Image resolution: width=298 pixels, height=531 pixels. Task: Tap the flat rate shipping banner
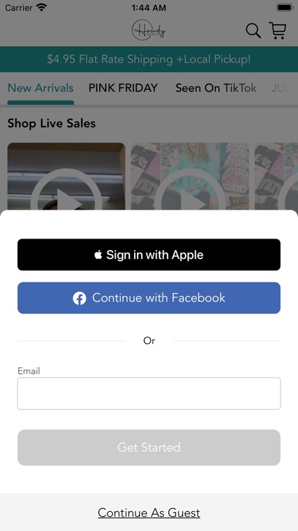point(149,59)
